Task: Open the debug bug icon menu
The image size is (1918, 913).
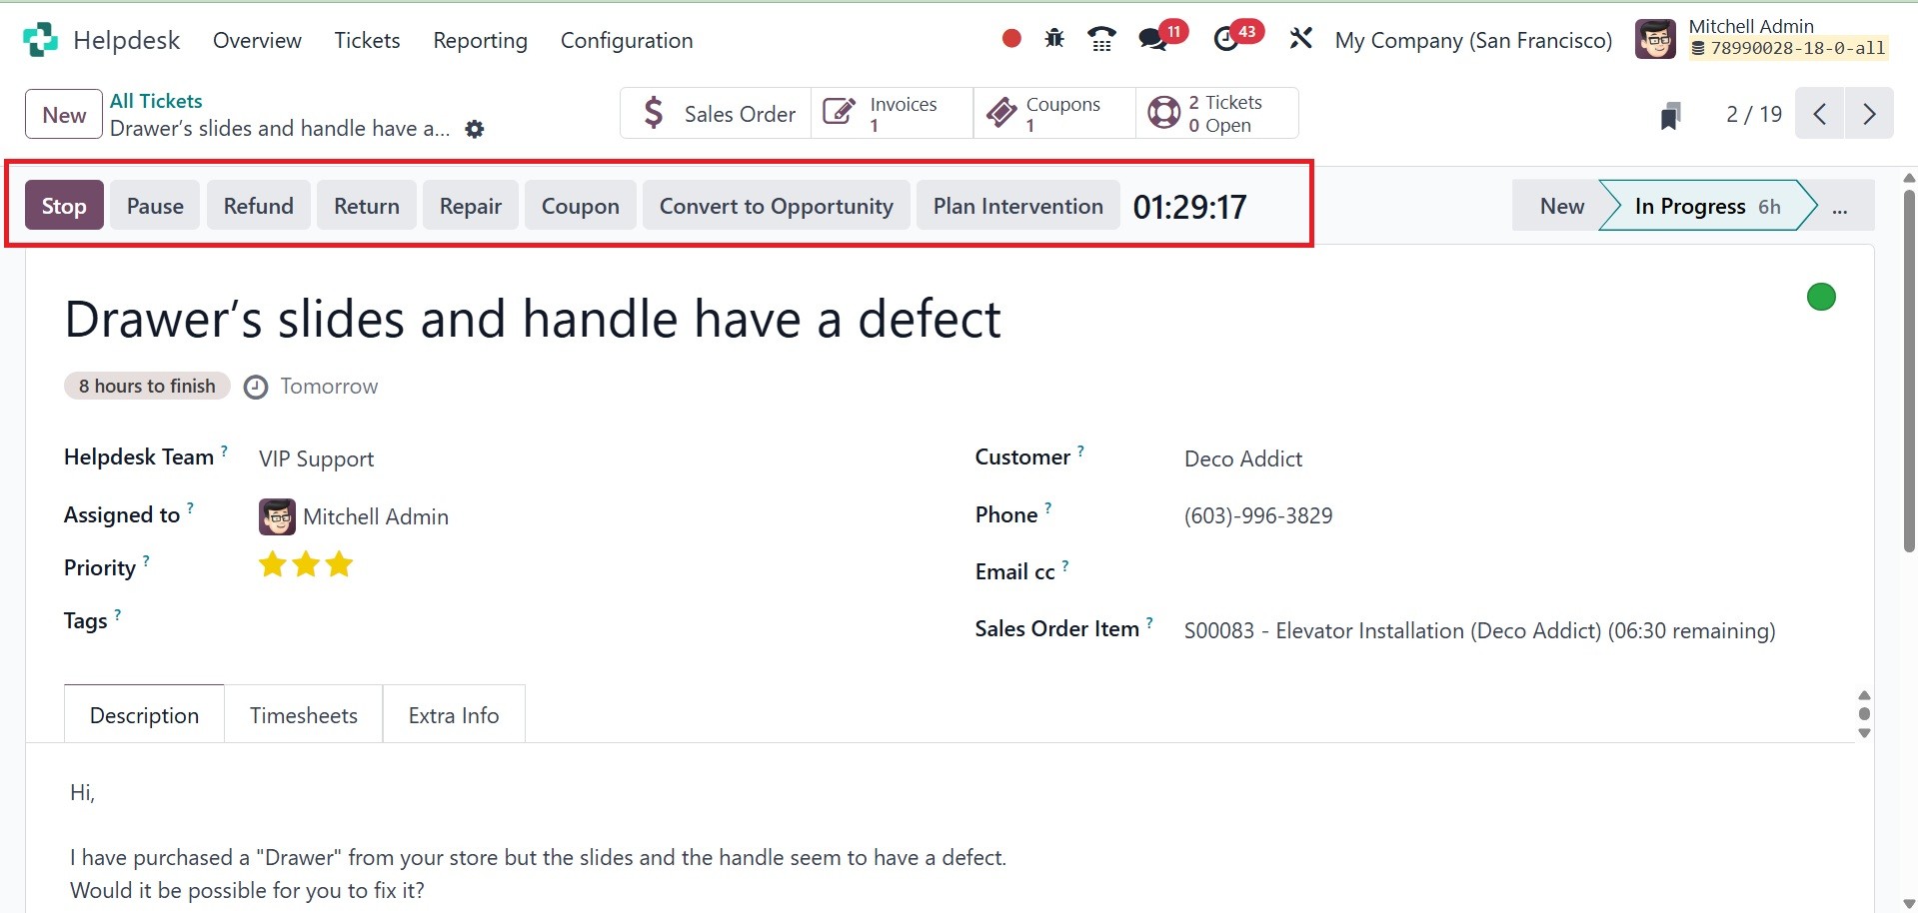Action: tap(1054, 39)
